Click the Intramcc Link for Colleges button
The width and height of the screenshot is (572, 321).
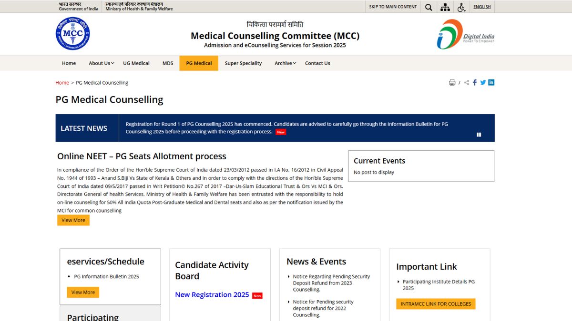pyautogui.click(x=436, y=304)
